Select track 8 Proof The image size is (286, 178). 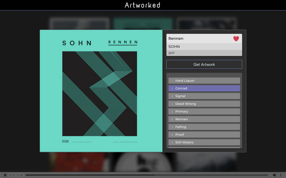(x=204, y=135)
